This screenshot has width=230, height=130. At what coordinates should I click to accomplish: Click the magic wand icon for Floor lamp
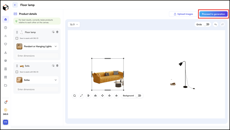pos(53,32)
